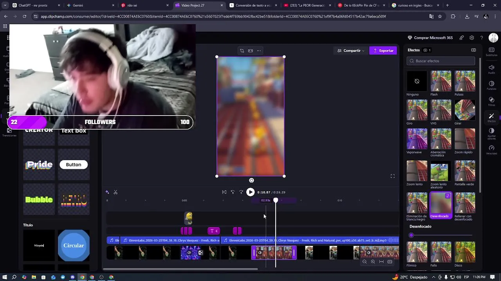
Task: Open the Filtros panel
Action: click(491, 101)
